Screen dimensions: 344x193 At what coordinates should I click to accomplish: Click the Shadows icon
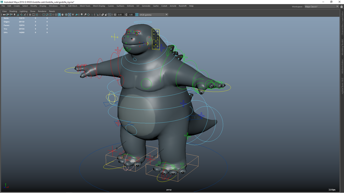pyautogui.click(x=76, y=15)
